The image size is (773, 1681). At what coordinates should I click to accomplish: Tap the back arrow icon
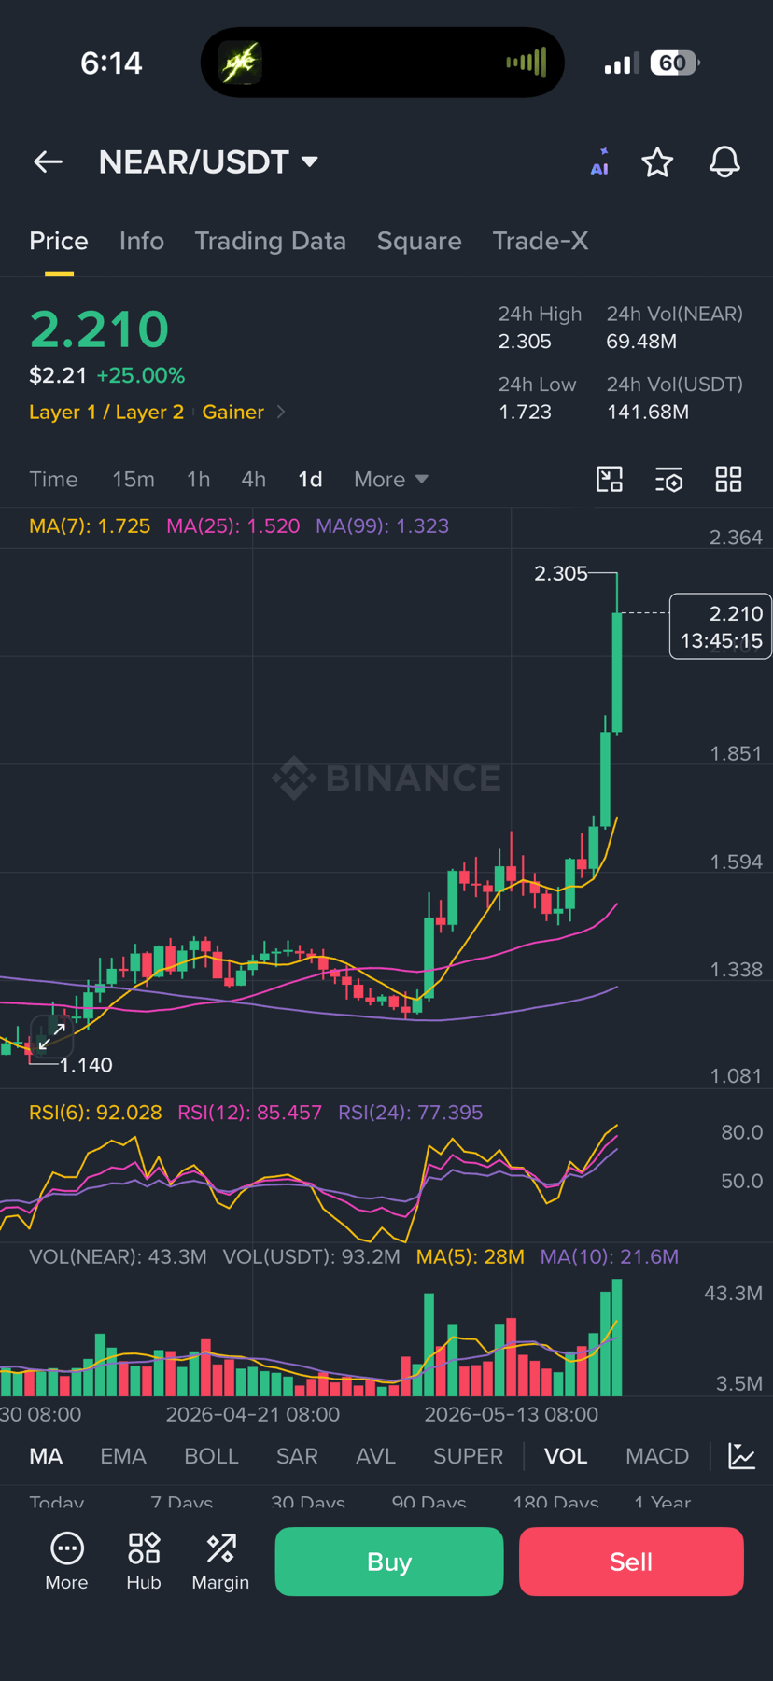[x=48, y=162]
